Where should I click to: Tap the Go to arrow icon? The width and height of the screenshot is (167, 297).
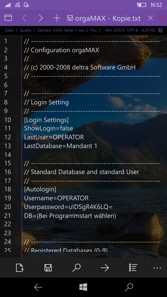(105, 268)
